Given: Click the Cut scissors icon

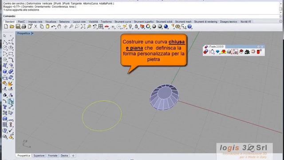Looking at the screenshot, I should tap(35, 27).
